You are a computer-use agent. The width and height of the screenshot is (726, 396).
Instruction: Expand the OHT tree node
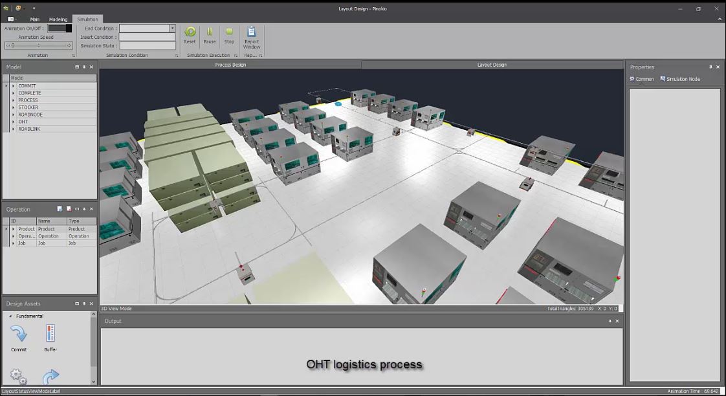14,122
